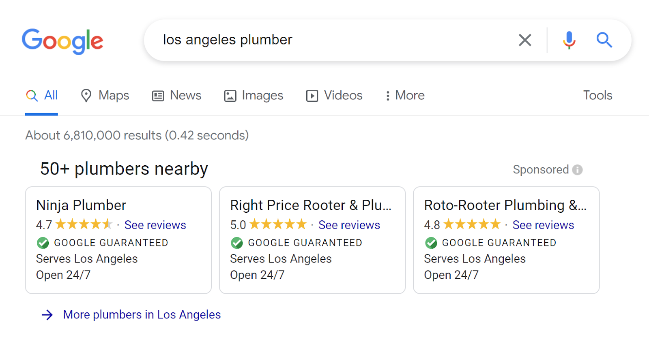See reviews for Roto-Rooter Plumbing
649x346 pixels.
[543, 225]
